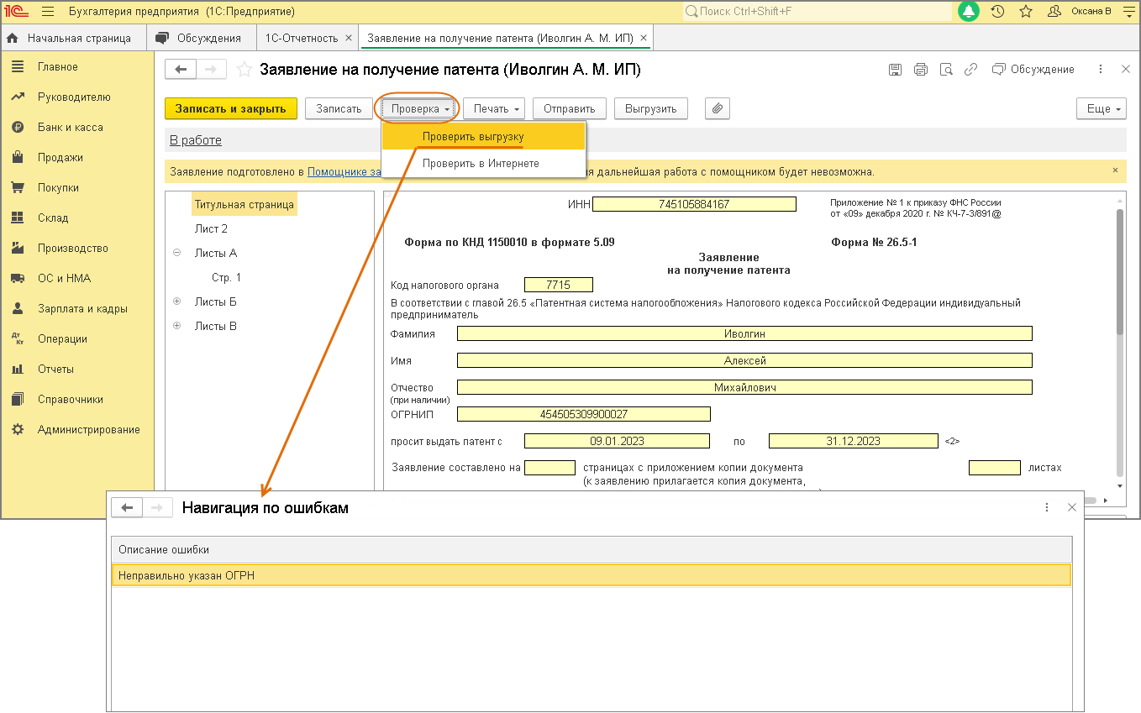This screenshot has height=713, width=1141.
Task: Open the print preview icon
Action: click(946, 70)
